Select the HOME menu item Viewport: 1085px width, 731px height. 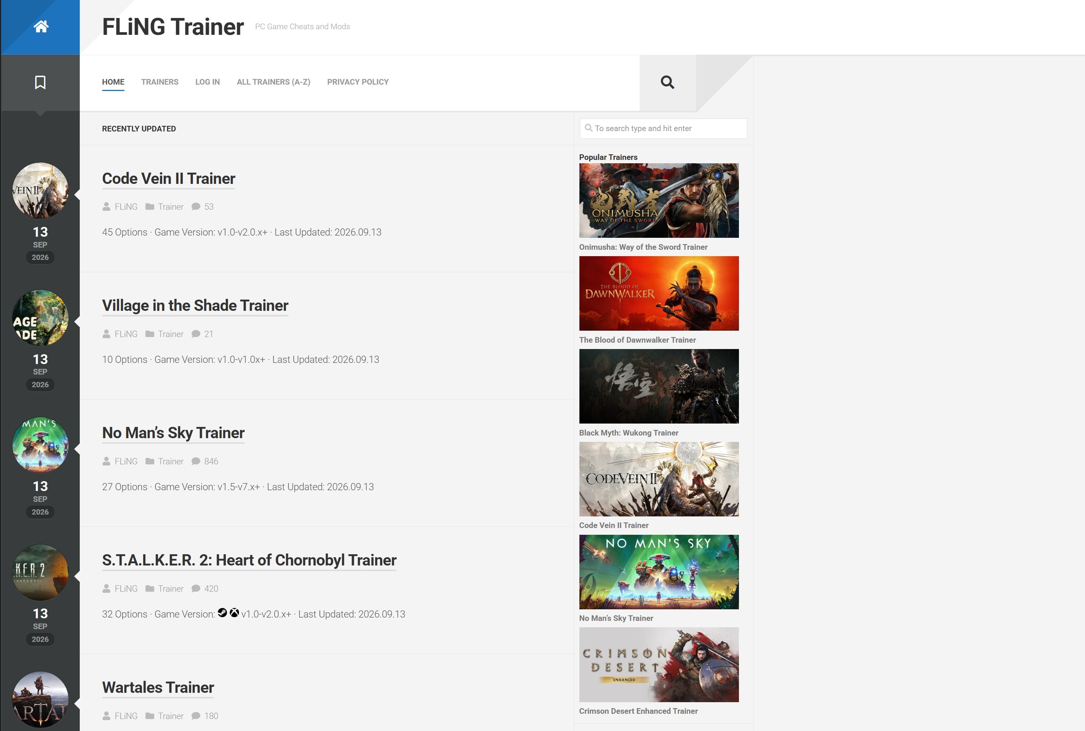tap(113, 82)
